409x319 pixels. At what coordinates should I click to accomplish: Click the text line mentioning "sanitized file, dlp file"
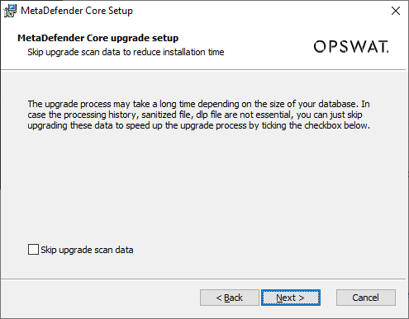pos(195,115)
